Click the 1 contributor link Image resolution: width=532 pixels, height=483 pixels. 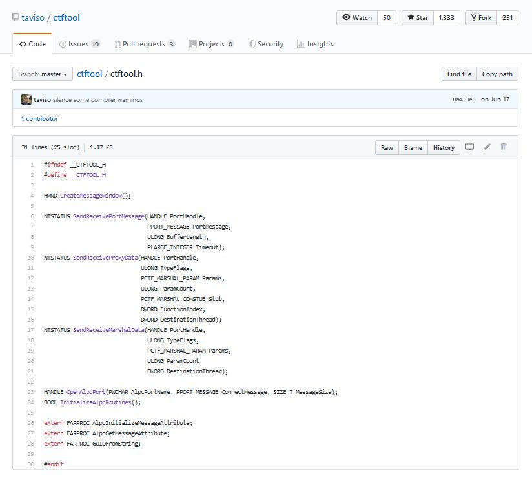(x=39, y=119)
